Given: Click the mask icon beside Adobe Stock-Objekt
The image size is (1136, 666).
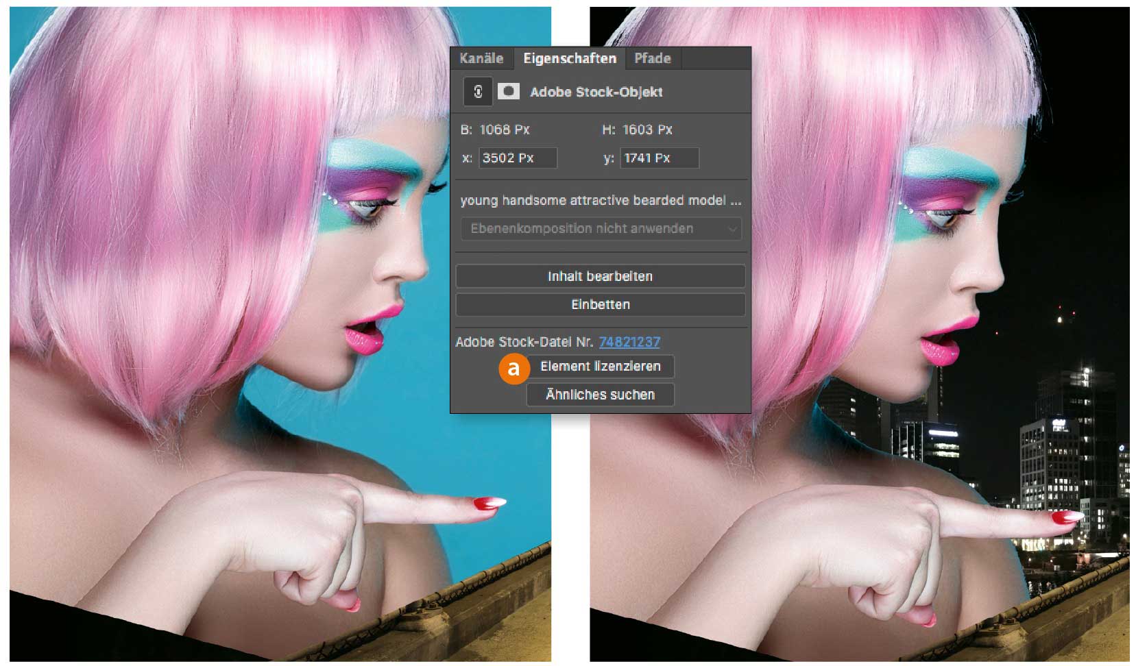Looking at the screenshot, I should coord(508,91).
